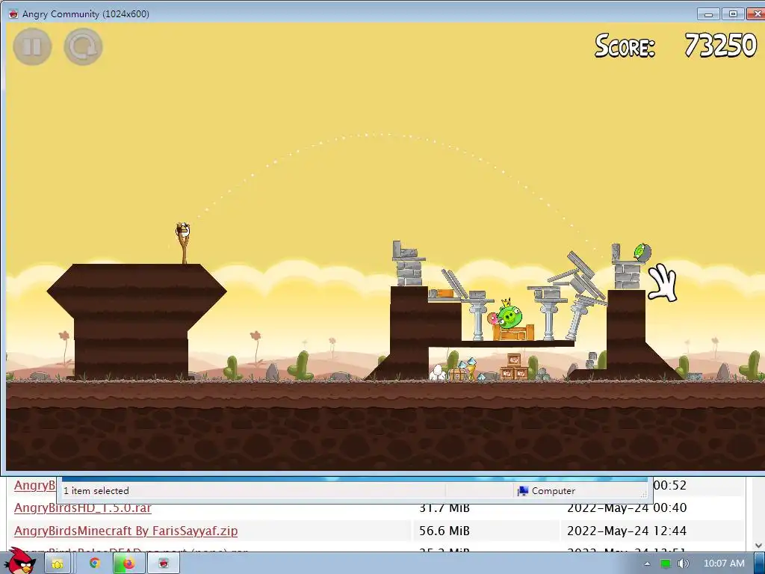This screenshot has width=765, height=574.
Task: Click the date 2022-May-24 00:40
Action: click(627, 508)
